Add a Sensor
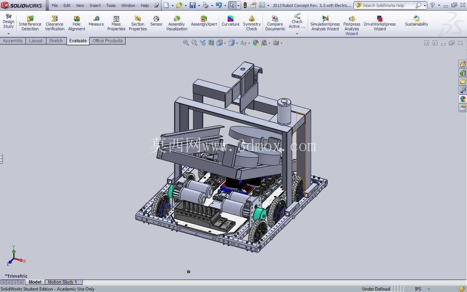 point(156,21)
